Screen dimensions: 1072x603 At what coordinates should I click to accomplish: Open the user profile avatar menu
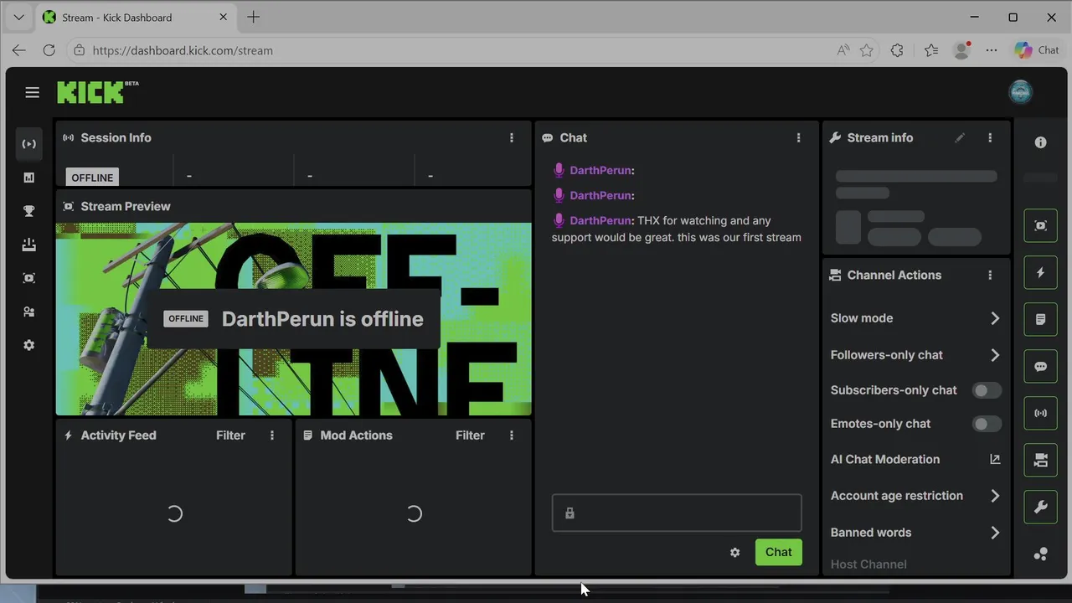pyautogui.click(x=1020, y=92)
